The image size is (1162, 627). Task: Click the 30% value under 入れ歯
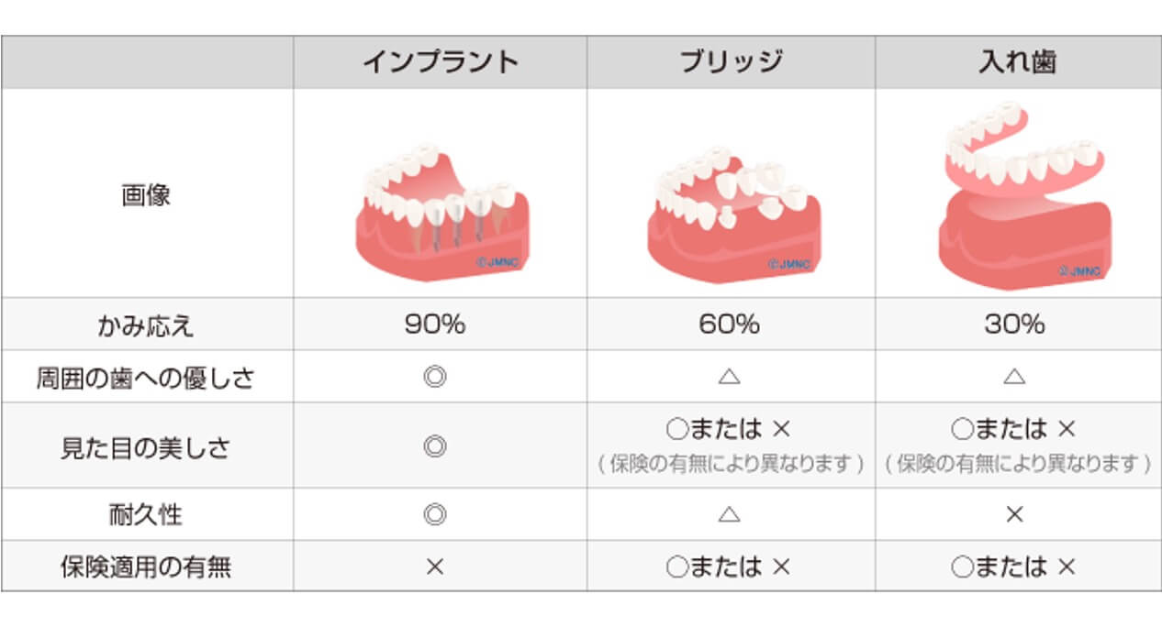[1014, 324]
